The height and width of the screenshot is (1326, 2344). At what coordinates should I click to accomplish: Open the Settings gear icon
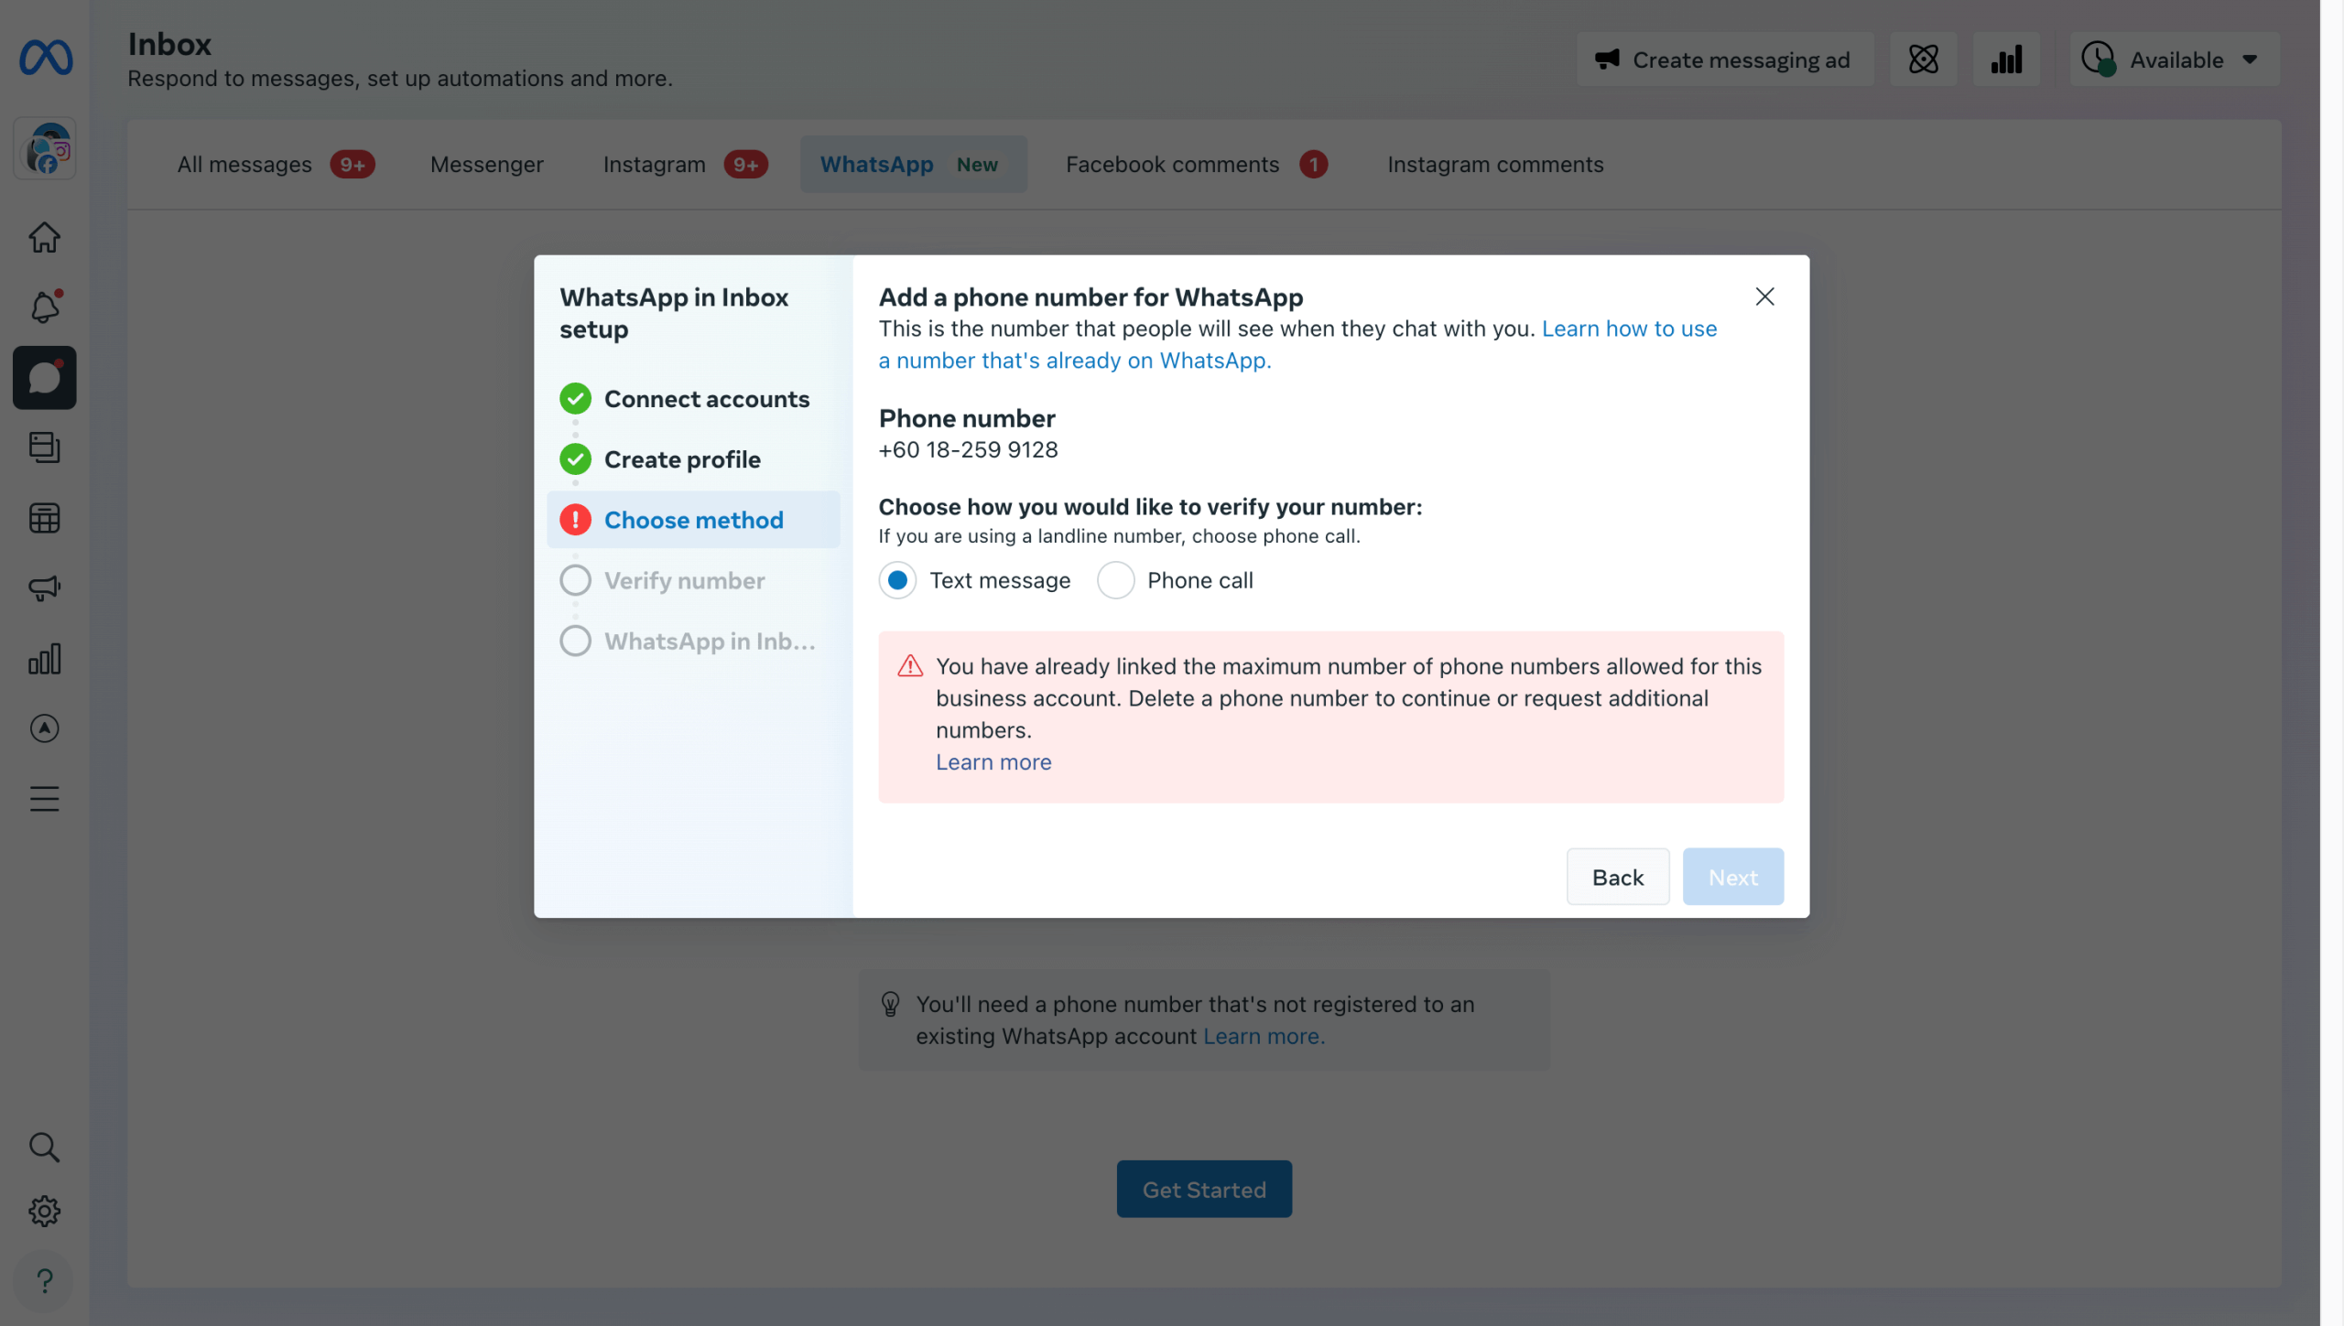click(x=44, y=1212)
